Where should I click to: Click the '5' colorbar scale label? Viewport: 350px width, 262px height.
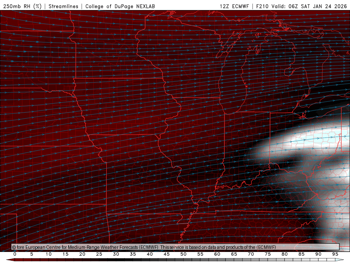coord(31,254)
